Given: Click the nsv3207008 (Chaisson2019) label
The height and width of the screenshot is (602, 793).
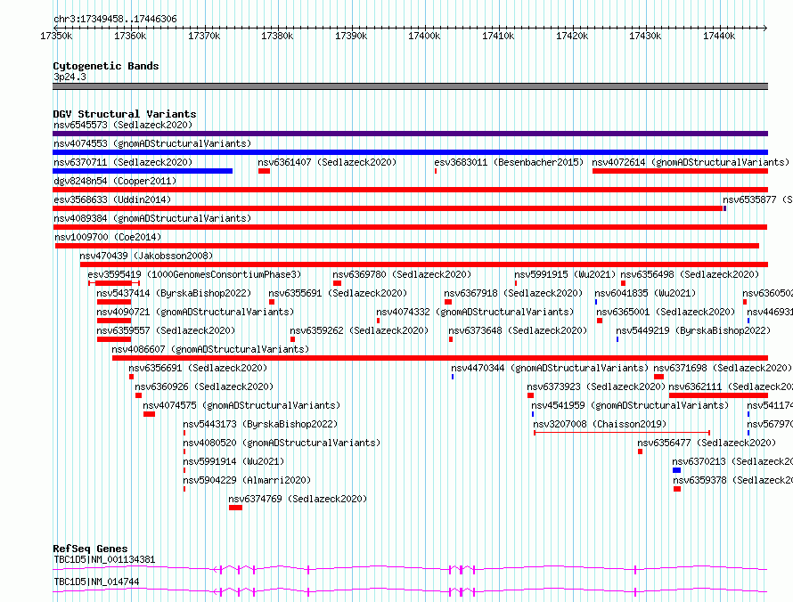Looking at the screenshot, I should click(600, 424).
